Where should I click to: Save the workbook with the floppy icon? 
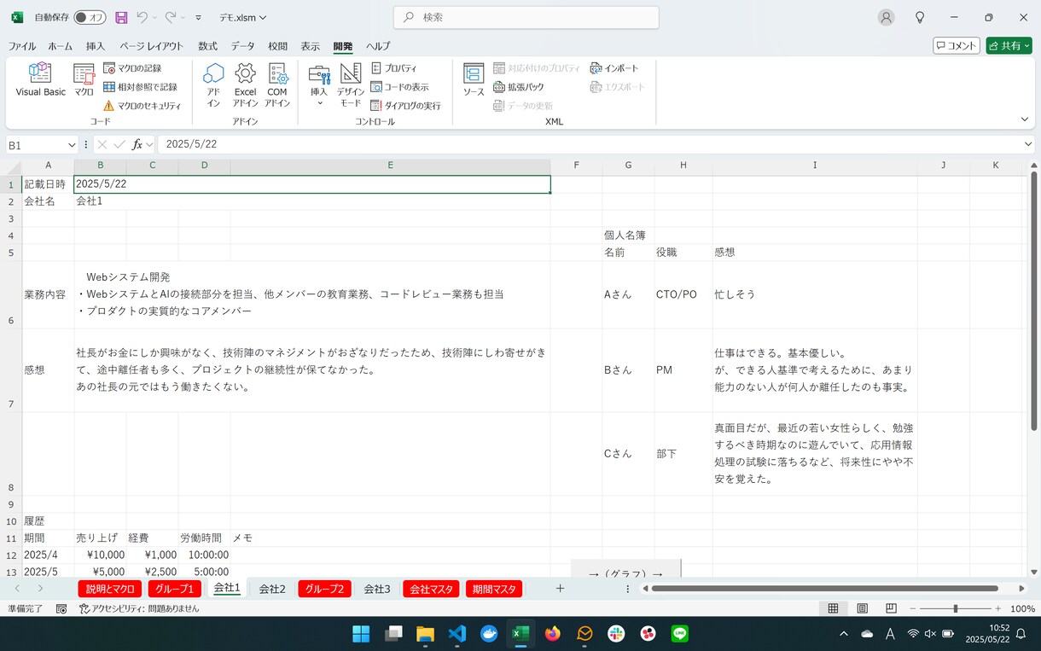point(121,17)
